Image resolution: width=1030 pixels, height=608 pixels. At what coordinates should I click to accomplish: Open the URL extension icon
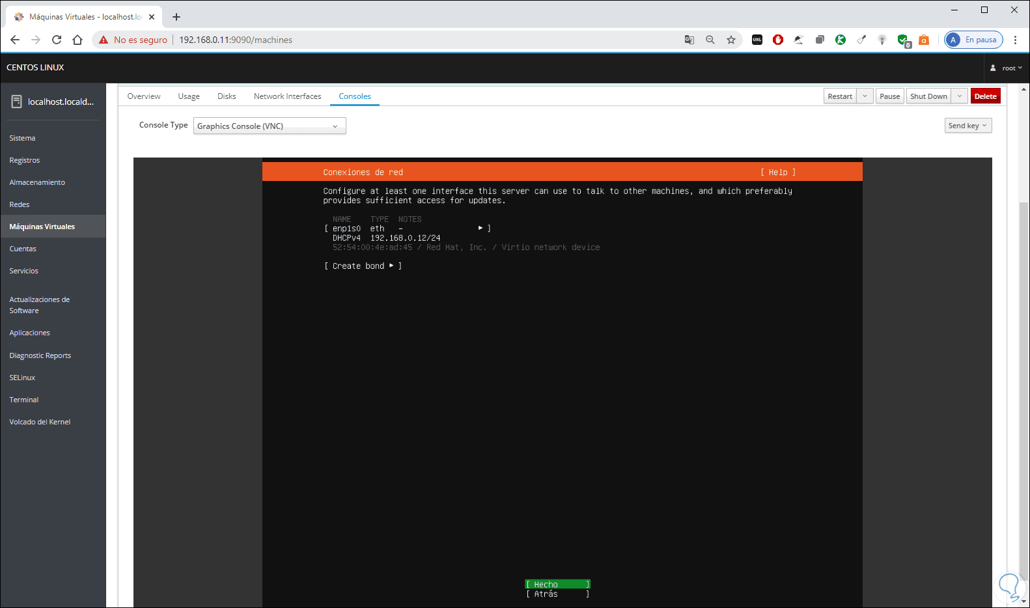point(757,40)
